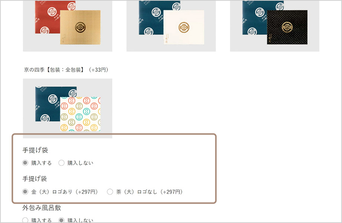Click the second 手提げ袋 heading above bag colors
Viewport: 342px width, 223px height.
[x=35, y=179]
